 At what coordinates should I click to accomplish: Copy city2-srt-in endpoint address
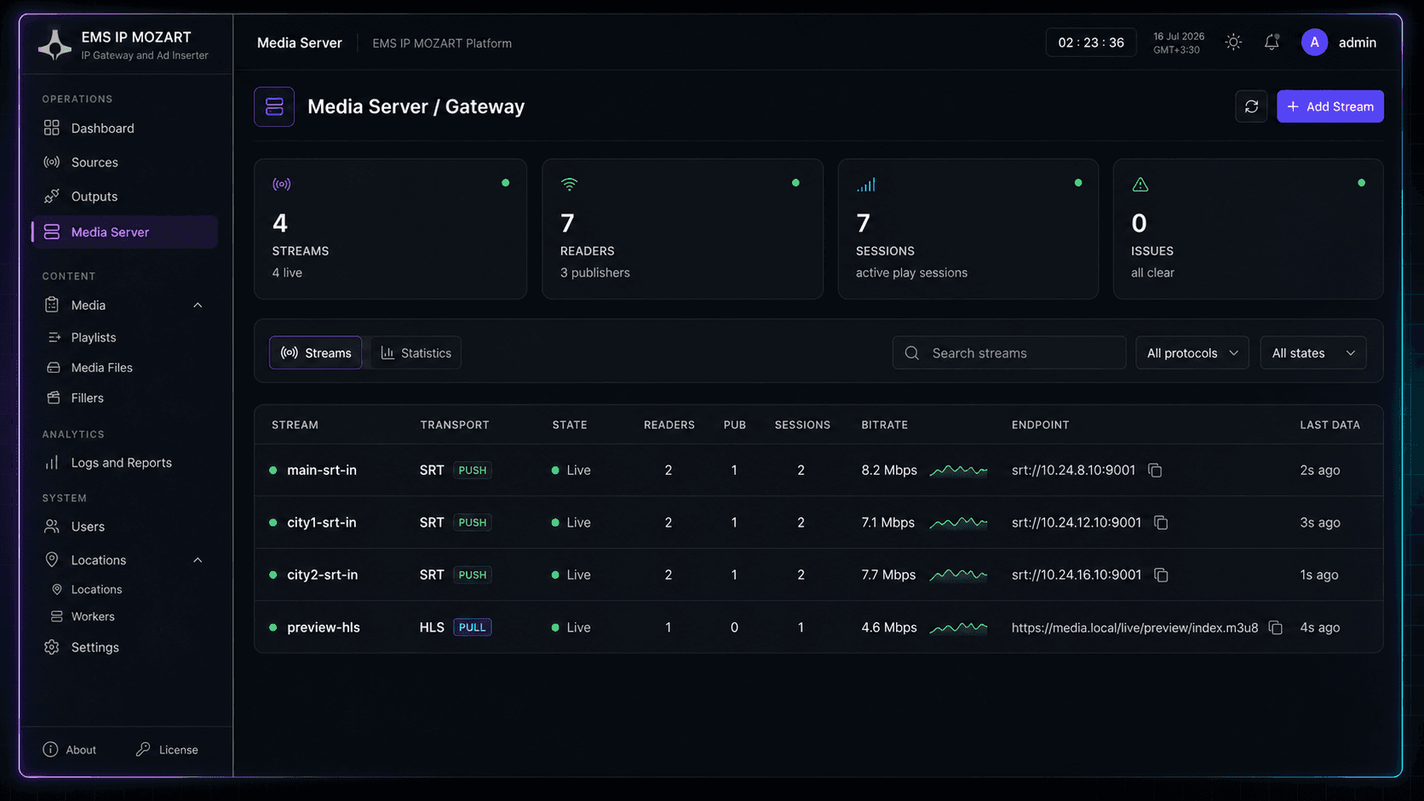point(1161,575)
